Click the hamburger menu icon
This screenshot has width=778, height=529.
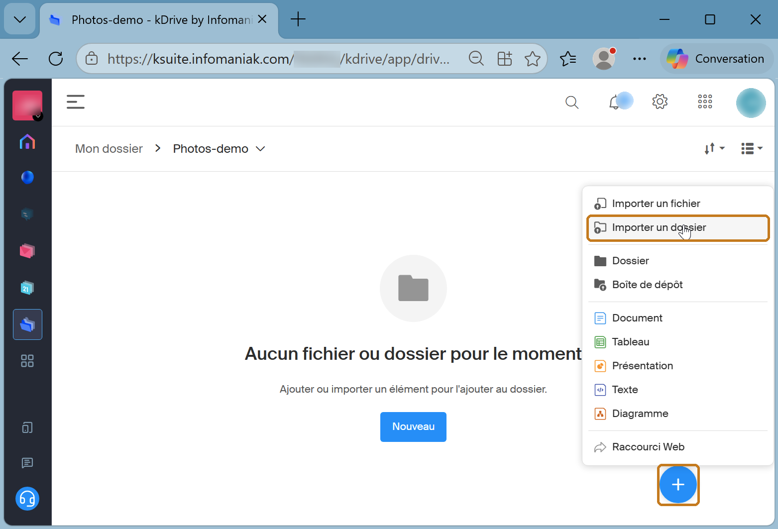76,102
